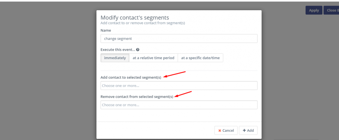
Task: Click the Close Builder button
Action: pos(331,10)
